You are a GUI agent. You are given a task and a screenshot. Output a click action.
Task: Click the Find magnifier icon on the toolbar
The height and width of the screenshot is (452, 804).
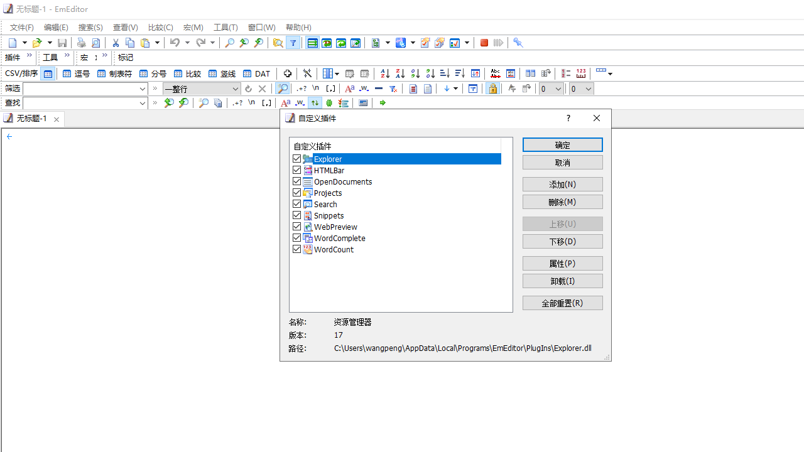(229, 43)
